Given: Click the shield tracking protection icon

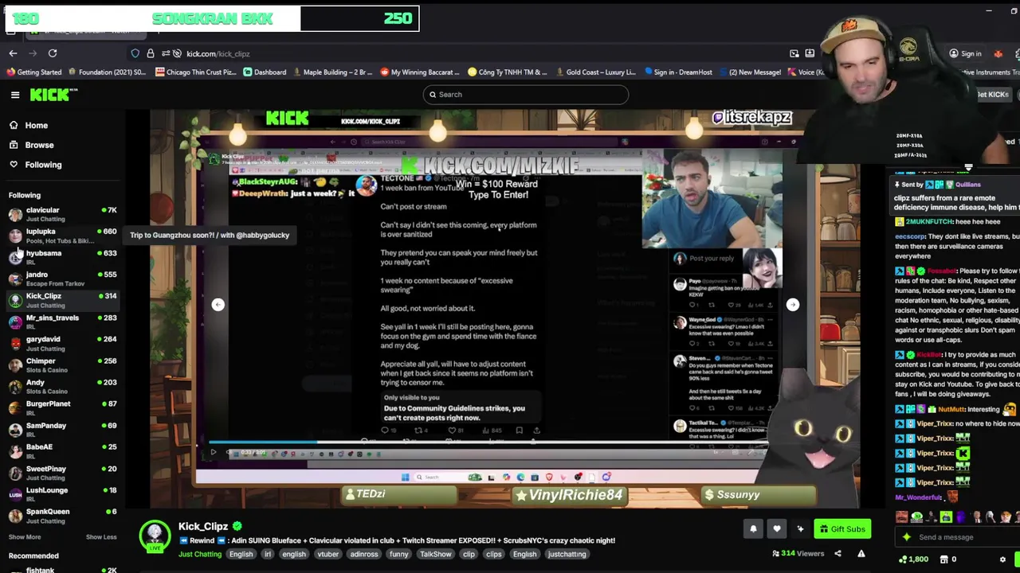Looking at the screenshot, I should [x=135, y=53].
